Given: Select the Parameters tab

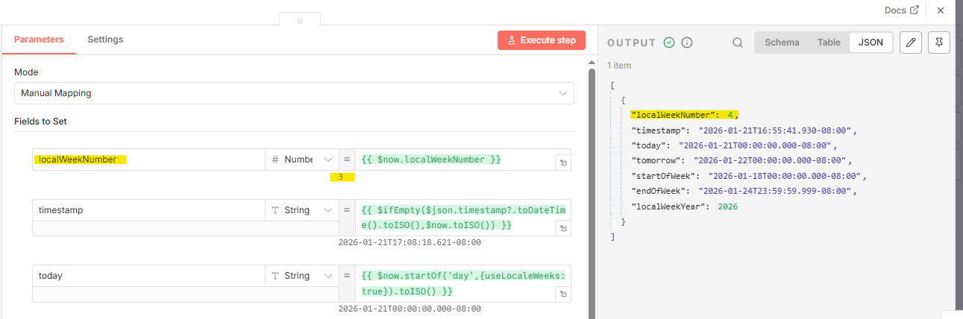Looking at the screenshot, I should pyautogui.click(x=39, y=40).
